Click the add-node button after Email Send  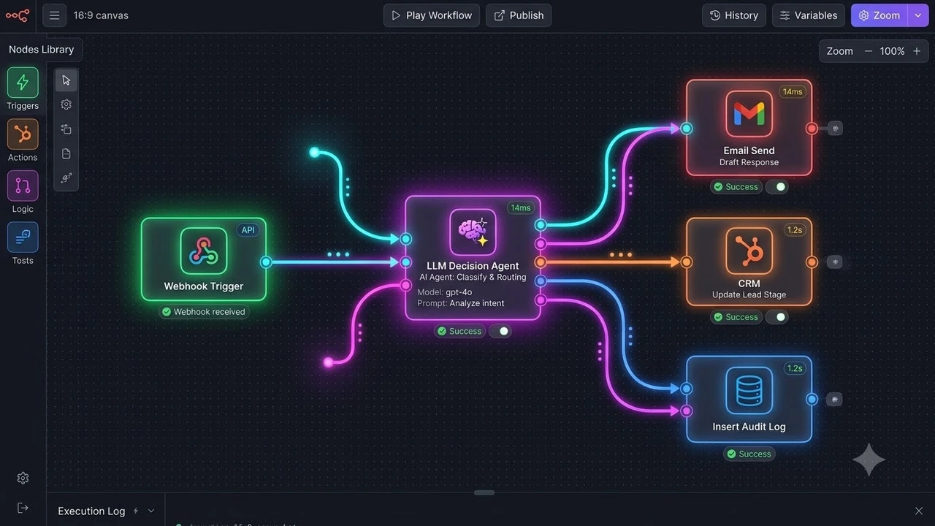tap(835, 129)
